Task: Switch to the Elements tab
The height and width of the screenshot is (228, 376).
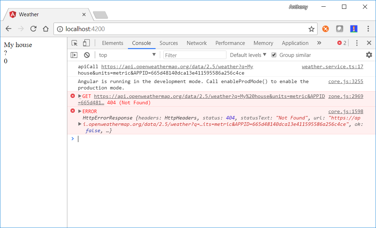Action: point(113,43)
